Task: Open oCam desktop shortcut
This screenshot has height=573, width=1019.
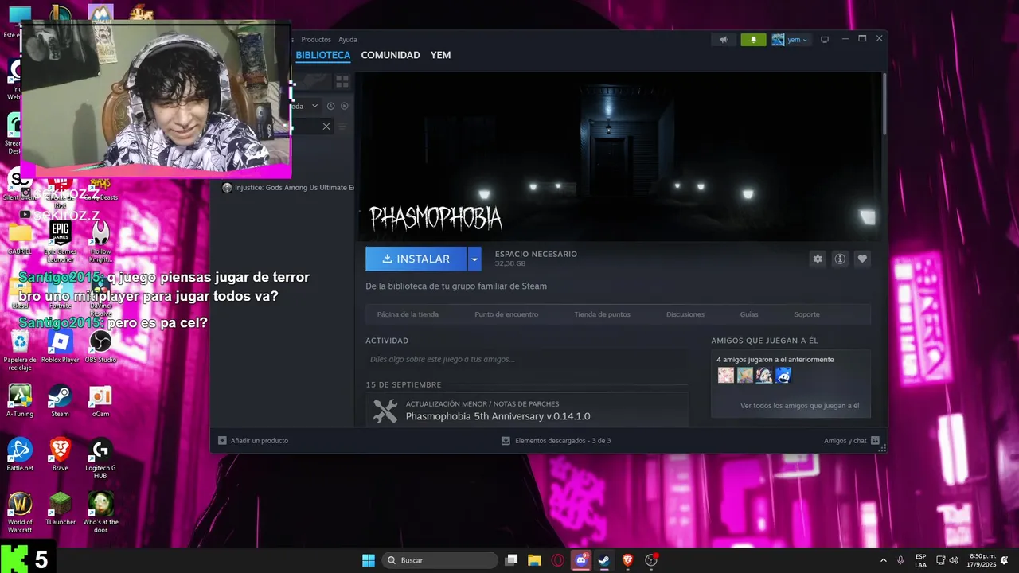Action: click(100, 401)
